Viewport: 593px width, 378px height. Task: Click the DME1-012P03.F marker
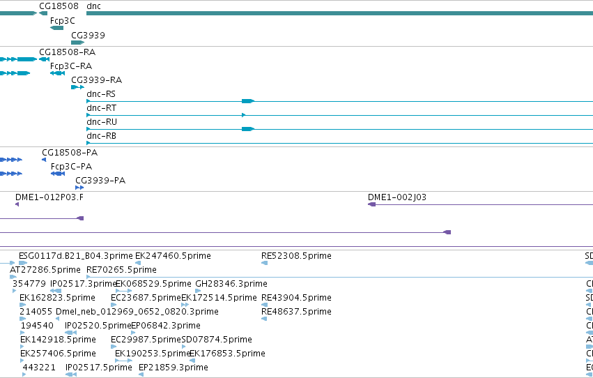point(17,204)
